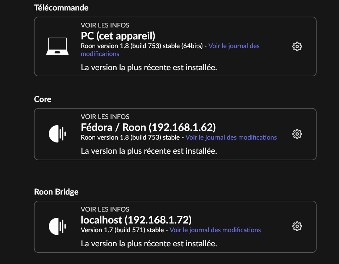
Task: Open 'Voir le journal des modifications' for Core
Action: 231,137
